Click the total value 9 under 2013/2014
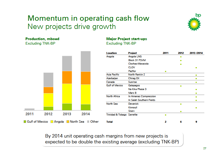 (196, 122)
